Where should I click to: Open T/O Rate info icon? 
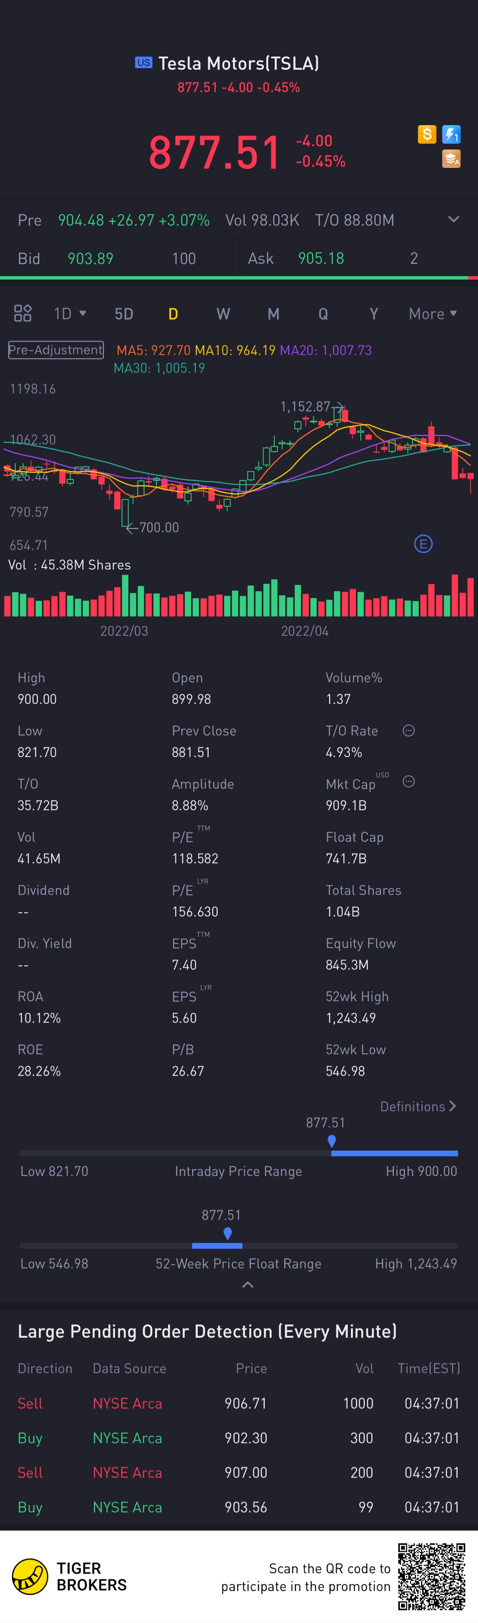point(409,731)
